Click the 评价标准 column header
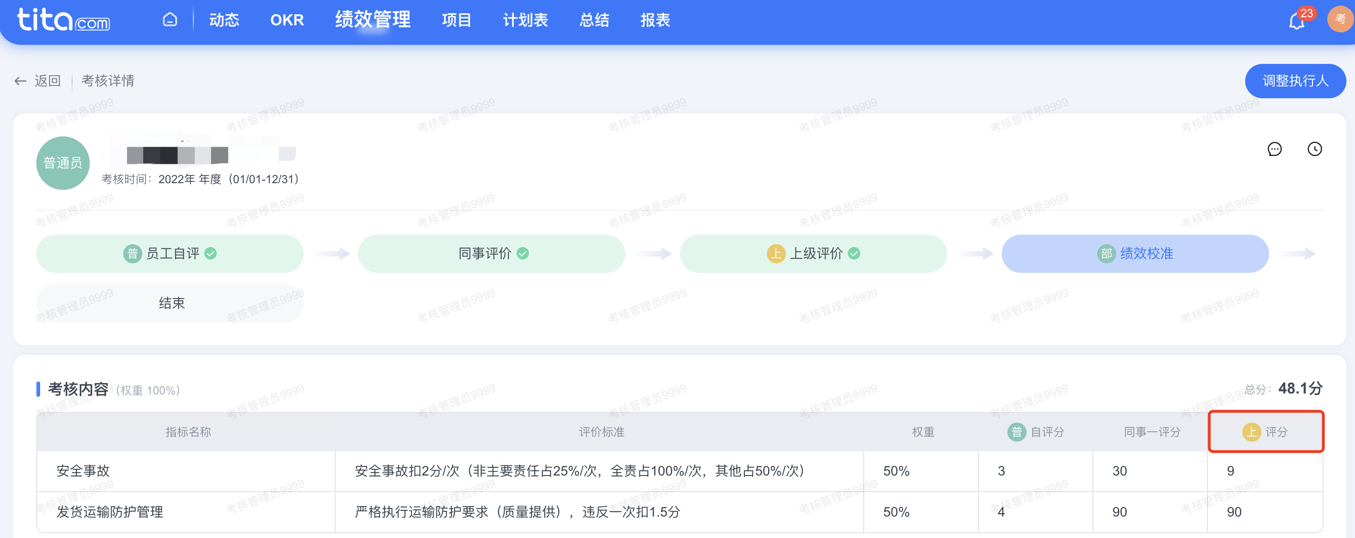 (602, 432)
